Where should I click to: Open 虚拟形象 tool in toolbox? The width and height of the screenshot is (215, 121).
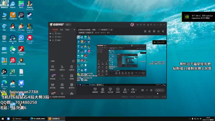[x=52, y=86]
